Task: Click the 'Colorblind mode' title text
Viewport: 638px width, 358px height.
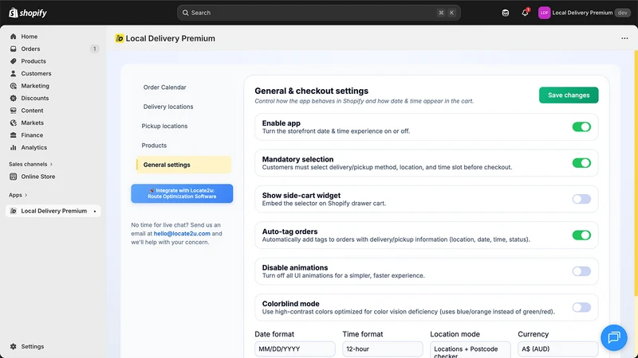Action: [290, 304]
